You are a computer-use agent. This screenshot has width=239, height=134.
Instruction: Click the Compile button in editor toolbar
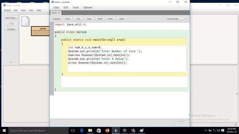click(56, 19)
